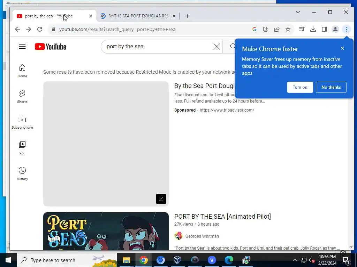Click the Chrome address bar URL
357x267 pixels.
pyautogui.click(x=117, y=29)
